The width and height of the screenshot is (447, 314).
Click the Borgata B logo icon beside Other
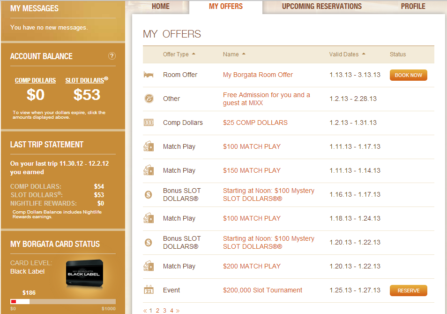149,99
